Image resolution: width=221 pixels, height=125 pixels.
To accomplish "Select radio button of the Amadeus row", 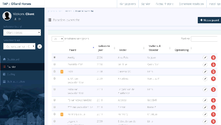I will pos(54,78).
